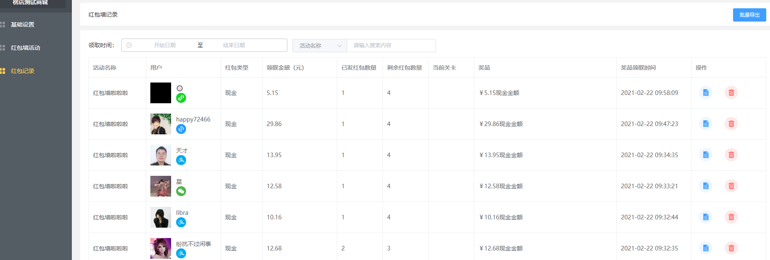Click the view details icon for 5.15 record
This screenshot has width=770, height=260.
[x=705, y=92]
